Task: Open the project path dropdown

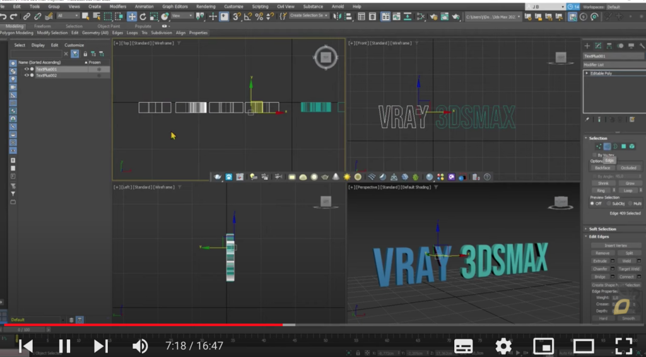Action: pos(493,16)
